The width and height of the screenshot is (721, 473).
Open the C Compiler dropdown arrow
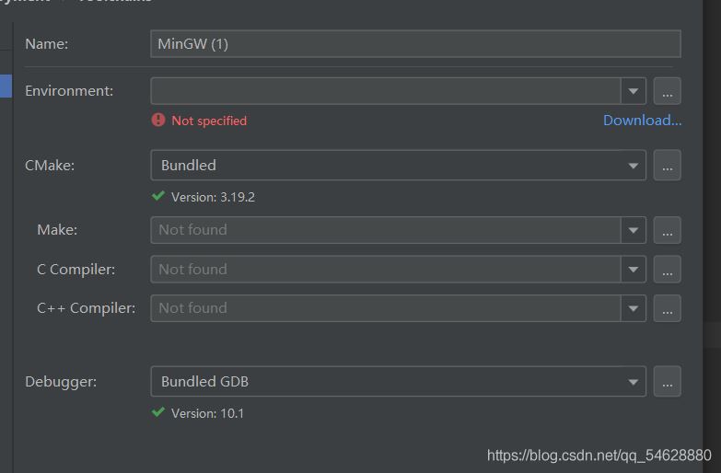point(633,270)
